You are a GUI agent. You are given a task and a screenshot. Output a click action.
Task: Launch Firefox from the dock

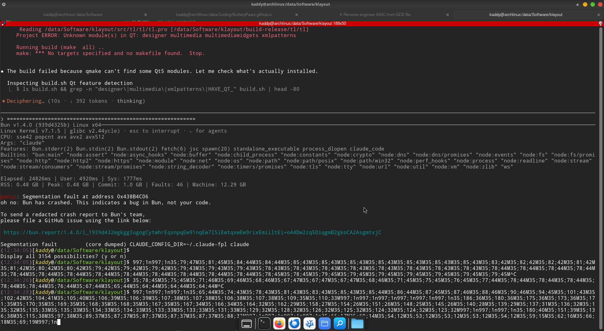tap(279, 323)
